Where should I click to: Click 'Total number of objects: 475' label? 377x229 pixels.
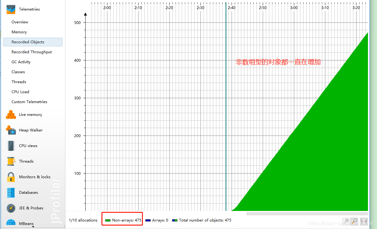(x=205, y=220)
